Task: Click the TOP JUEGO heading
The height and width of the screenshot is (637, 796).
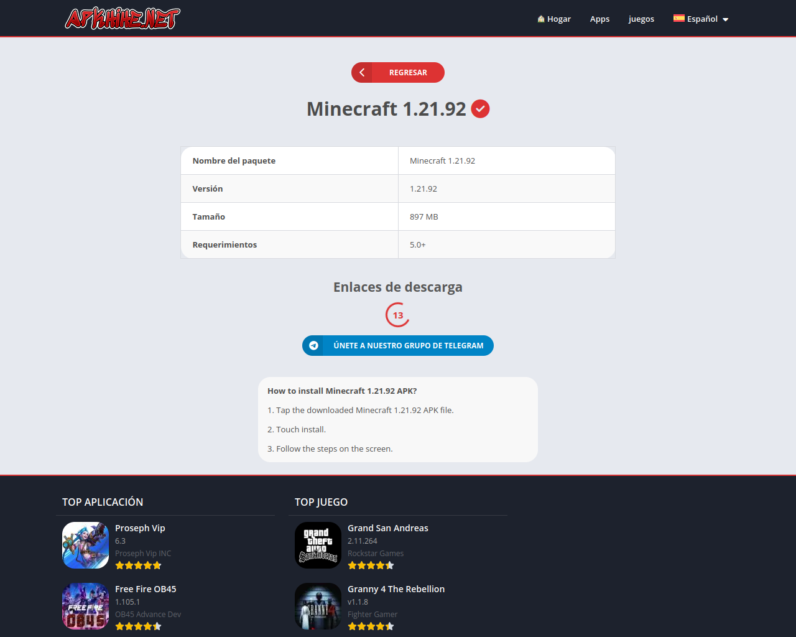Action: tap(321, 502)
